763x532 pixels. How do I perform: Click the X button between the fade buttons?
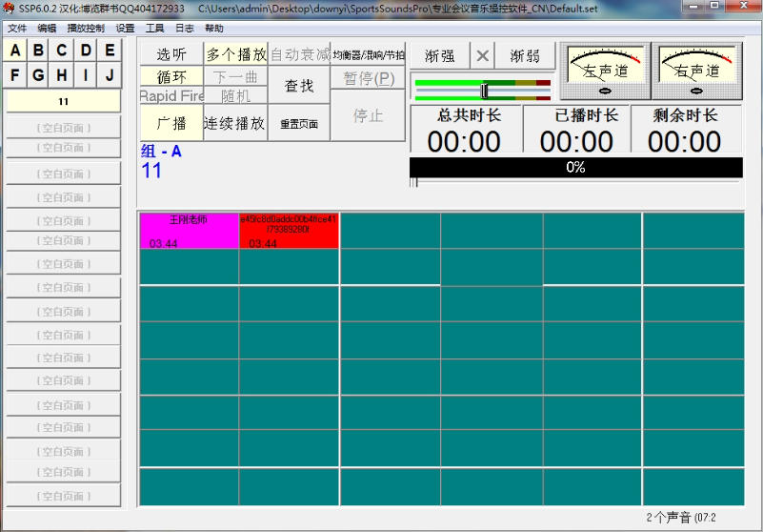[x=483, y=55]
